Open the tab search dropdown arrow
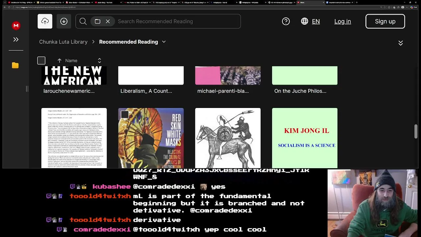The width and height of the screenshot is (421, 237). tap(5, 3)
